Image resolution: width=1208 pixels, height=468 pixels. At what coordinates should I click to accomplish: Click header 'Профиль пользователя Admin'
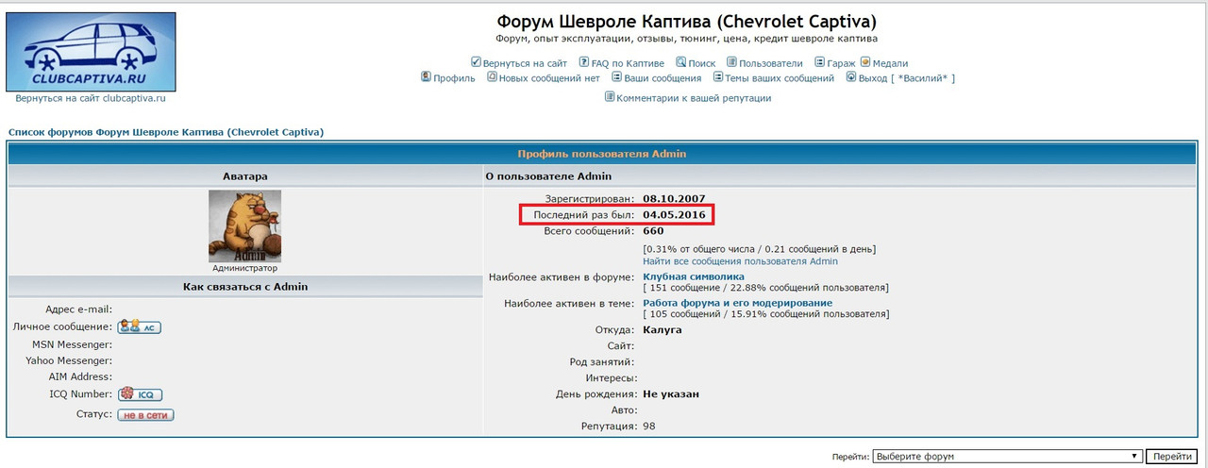tap(602, 153)
